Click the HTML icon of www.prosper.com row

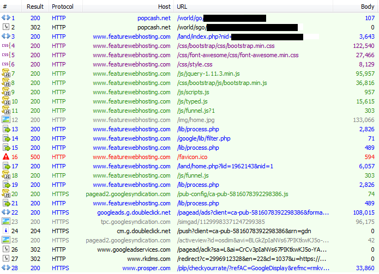pos(6,267)
